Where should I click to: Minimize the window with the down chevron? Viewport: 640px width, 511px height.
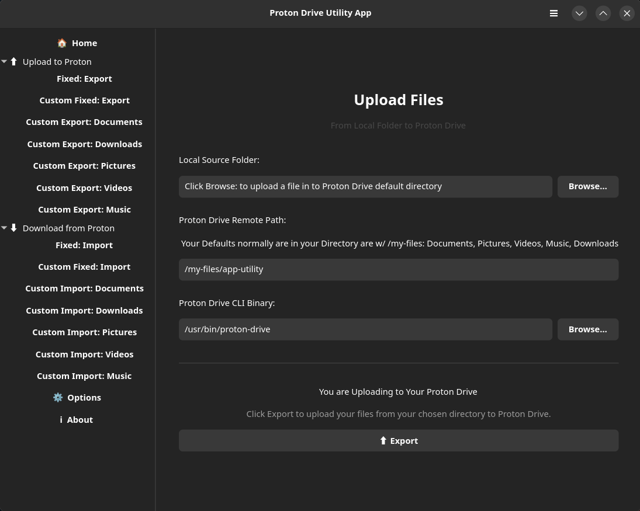(579, 13)
